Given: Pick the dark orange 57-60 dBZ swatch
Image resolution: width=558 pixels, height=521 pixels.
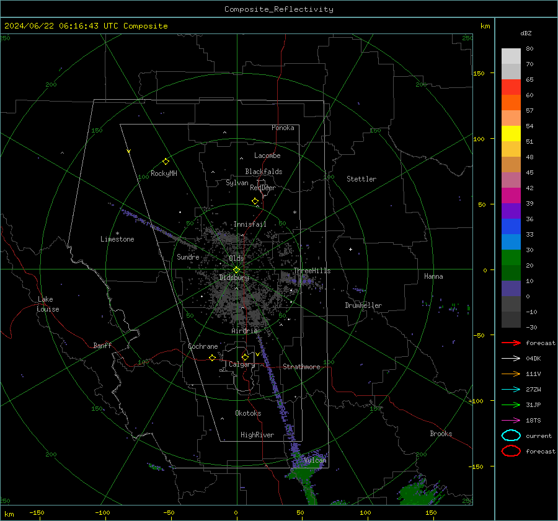Looking at the screenshot, I should (511, 103).
